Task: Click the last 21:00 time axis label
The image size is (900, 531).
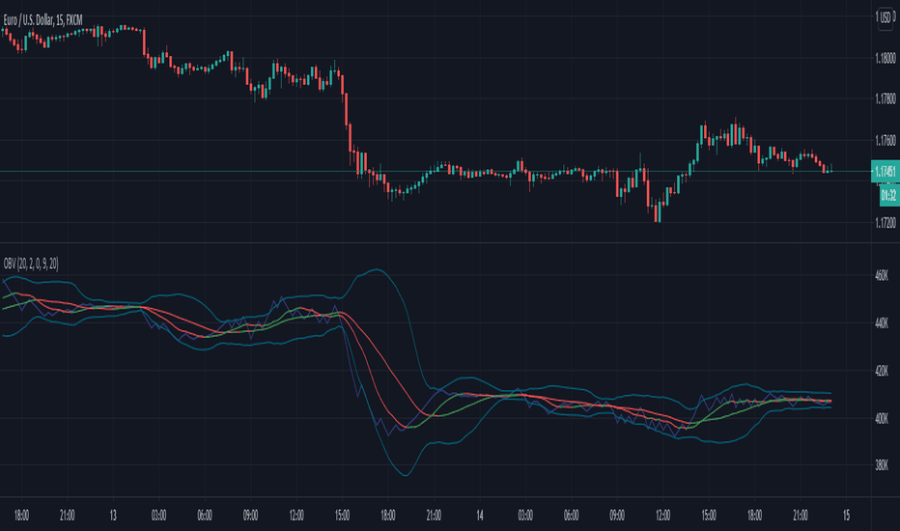Action: [x=801, y=516]
